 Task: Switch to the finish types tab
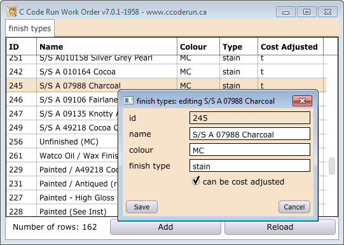(30, 29)
